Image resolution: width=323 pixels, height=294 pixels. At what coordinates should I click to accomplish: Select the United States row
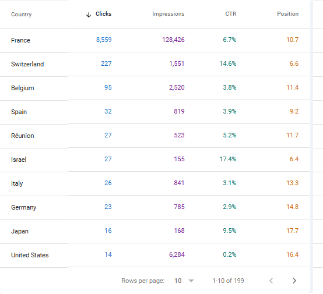coord(155,255)
